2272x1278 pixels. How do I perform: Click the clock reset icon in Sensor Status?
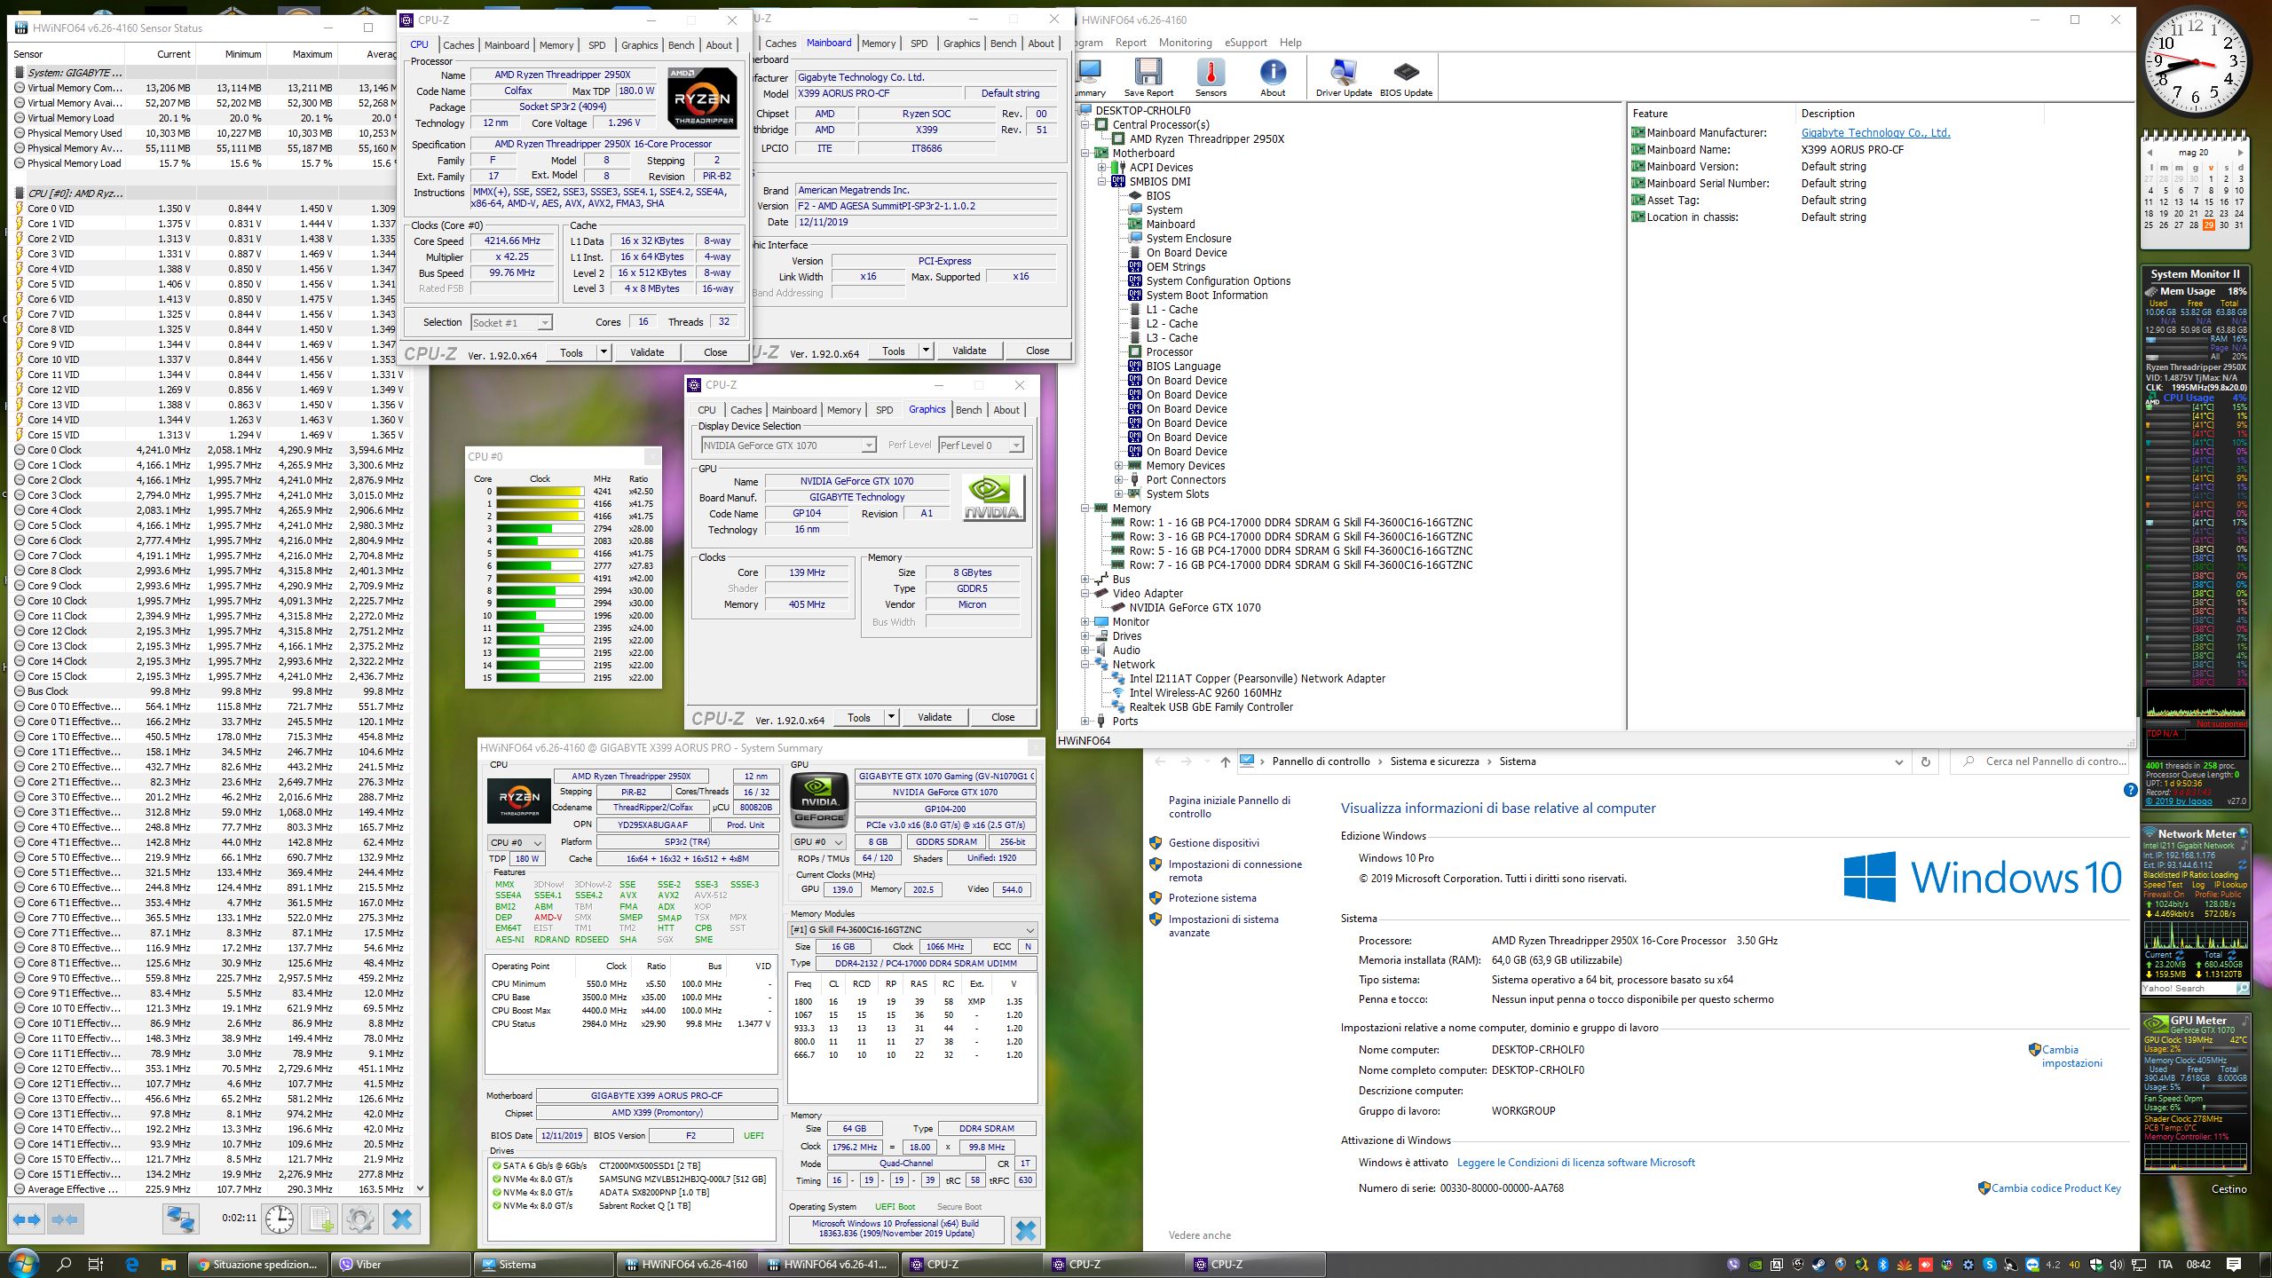[x=280, y=1219]
